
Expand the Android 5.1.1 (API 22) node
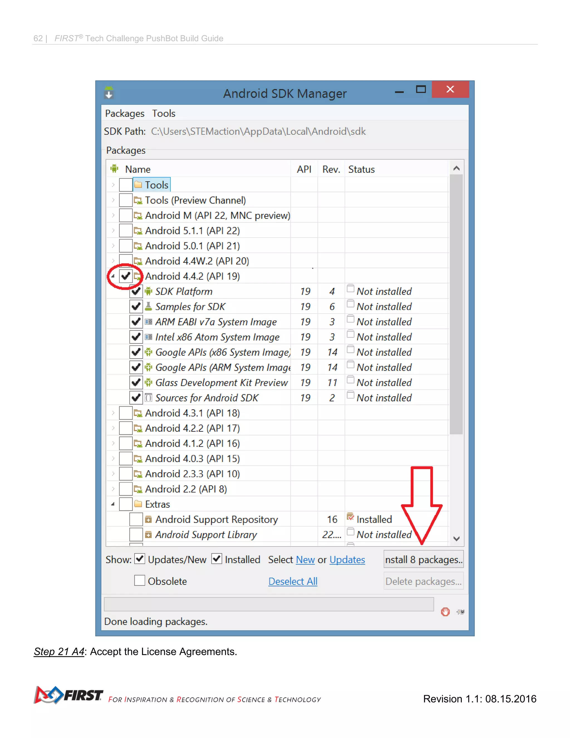click(113, 231)
